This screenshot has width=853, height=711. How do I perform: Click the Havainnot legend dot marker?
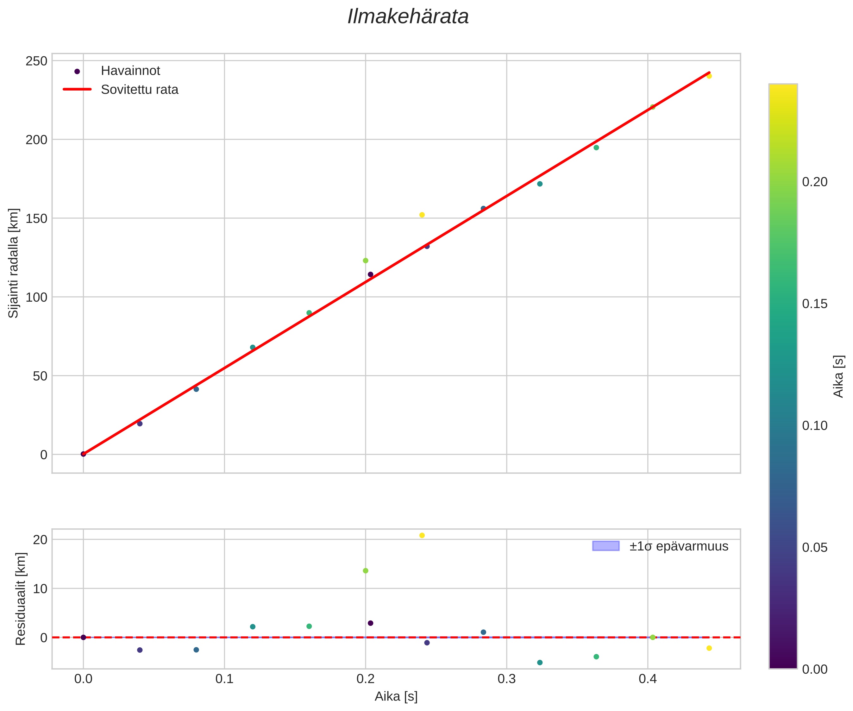77,72
